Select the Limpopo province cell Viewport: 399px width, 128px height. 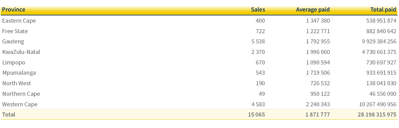[14, 63]
